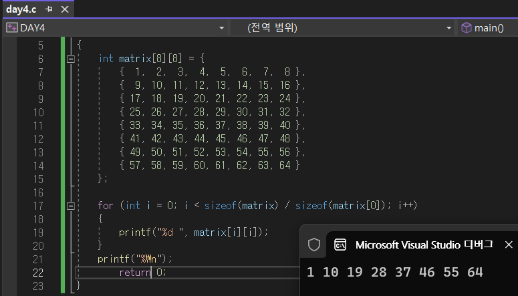This screenshot has width=518, height=296.
Task: Click the 'return' keyword
Action: [135, 273]
